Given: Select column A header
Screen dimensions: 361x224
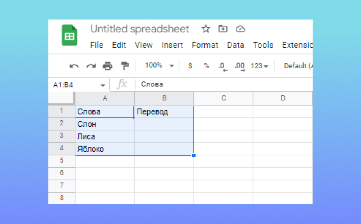Looking at the screenshot, I should click(x=105, y=98).
